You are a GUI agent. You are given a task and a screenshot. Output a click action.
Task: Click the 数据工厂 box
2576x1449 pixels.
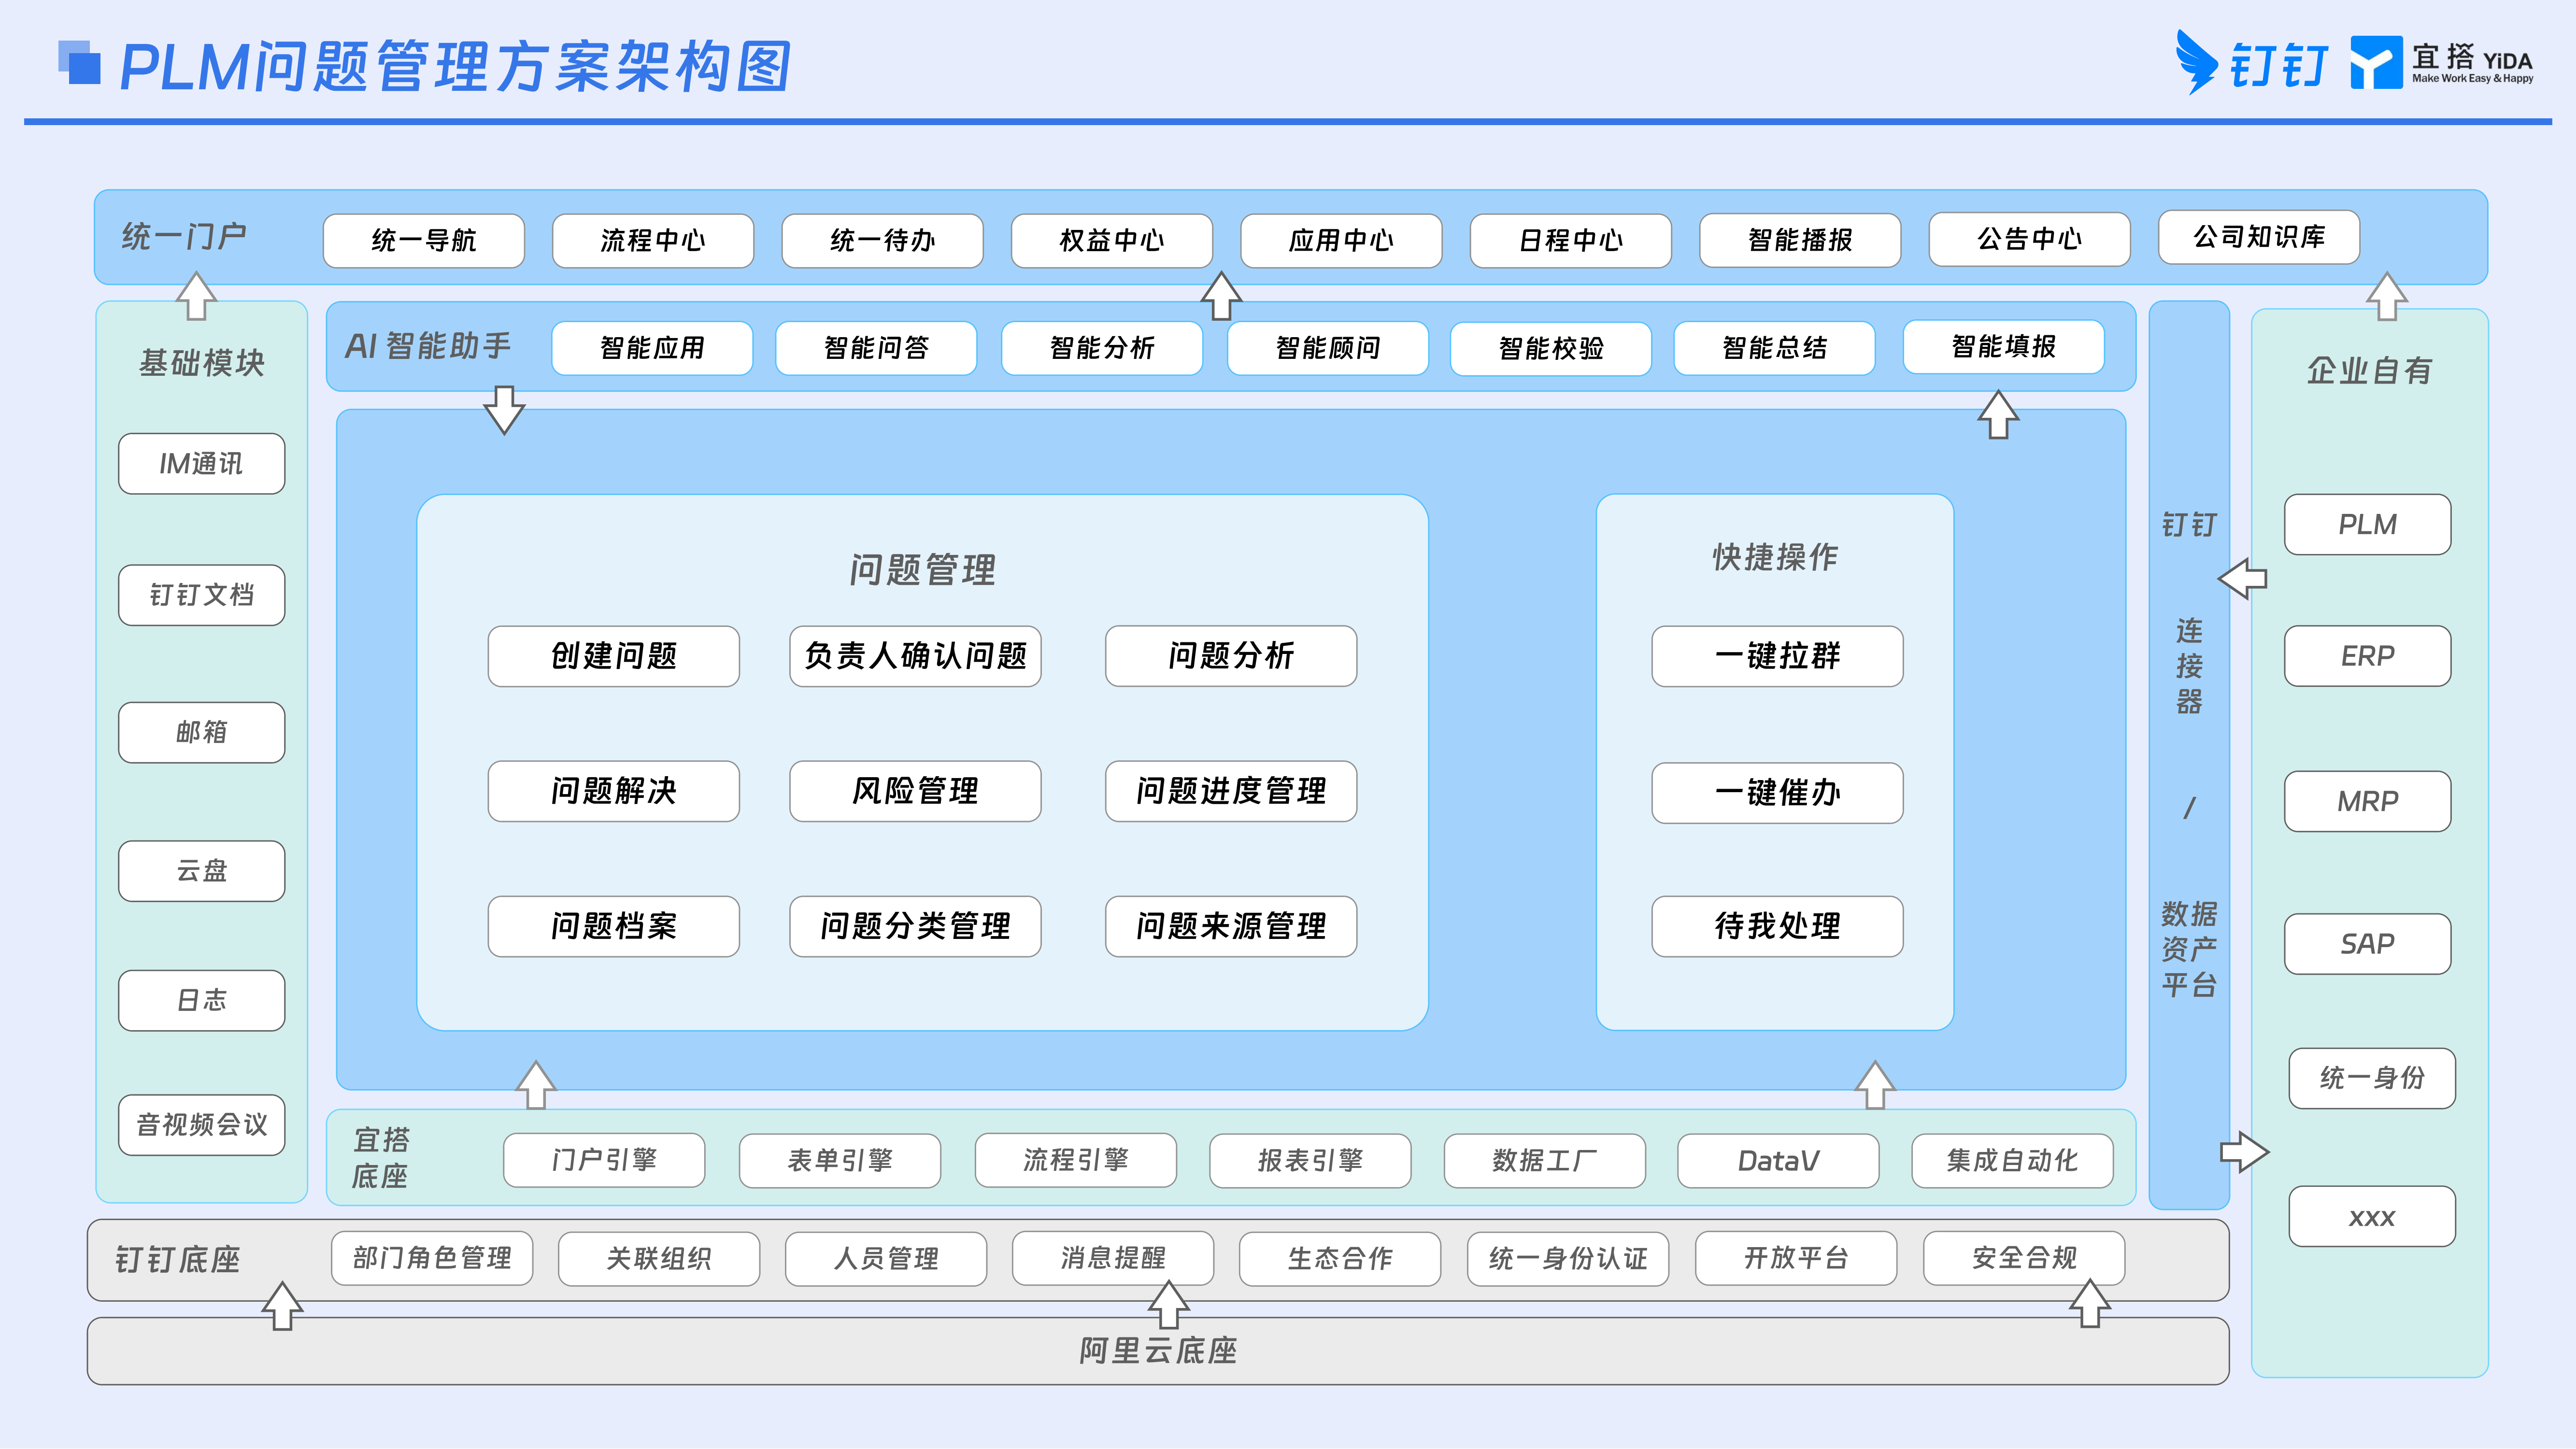click(x=1545, y=1160)
